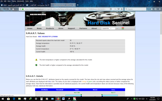The height and width of the screenshot is (101, 162).
Task: Go back one page in Firefox
Action: 2,9
